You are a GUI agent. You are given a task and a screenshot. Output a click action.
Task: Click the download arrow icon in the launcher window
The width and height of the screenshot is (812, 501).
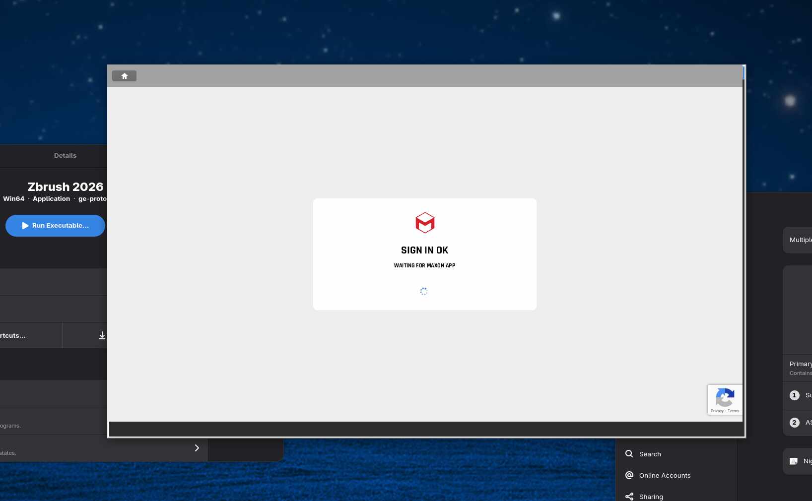102,335
